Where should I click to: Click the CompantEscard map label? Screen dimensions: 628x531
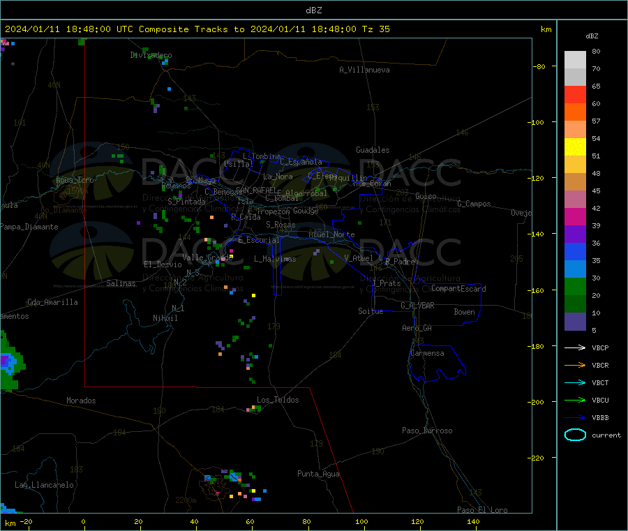pyautogui.click(x=458, y=289)
